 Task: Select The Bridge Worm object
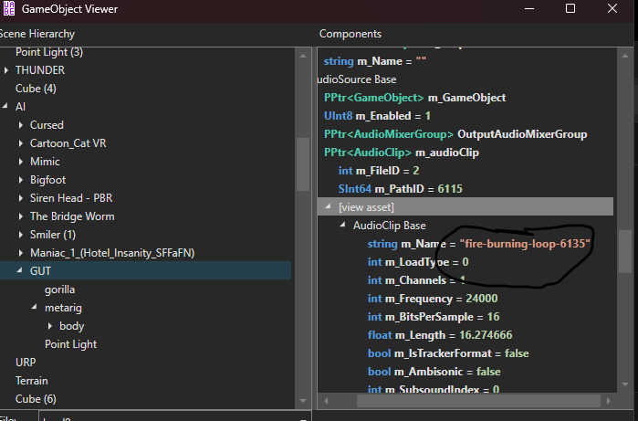pyautogui.click(x=72, y=216)
